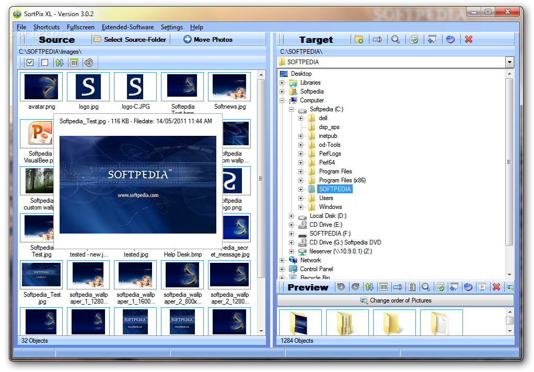Screen dimensions: 534x372
Task: Click Change order of Pictures button
Action: (x=395, y=300)
